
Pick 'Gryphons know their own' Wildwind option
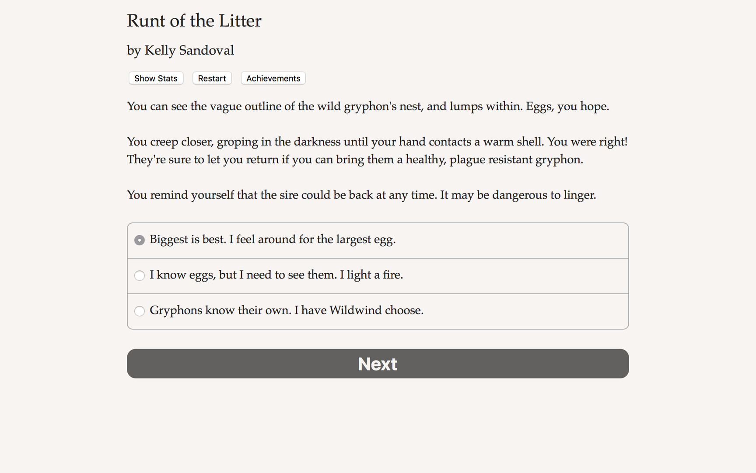[286, 311]
